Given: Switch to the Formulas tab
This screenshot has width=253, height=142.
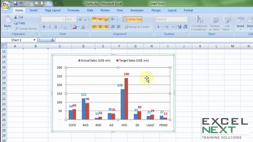Looking at the screenshot, I should (x=74, y=10).
